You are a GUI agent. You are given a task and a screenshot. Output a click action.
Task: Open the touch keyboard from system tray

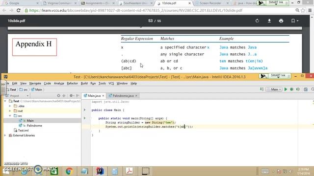tap(265, 171)
